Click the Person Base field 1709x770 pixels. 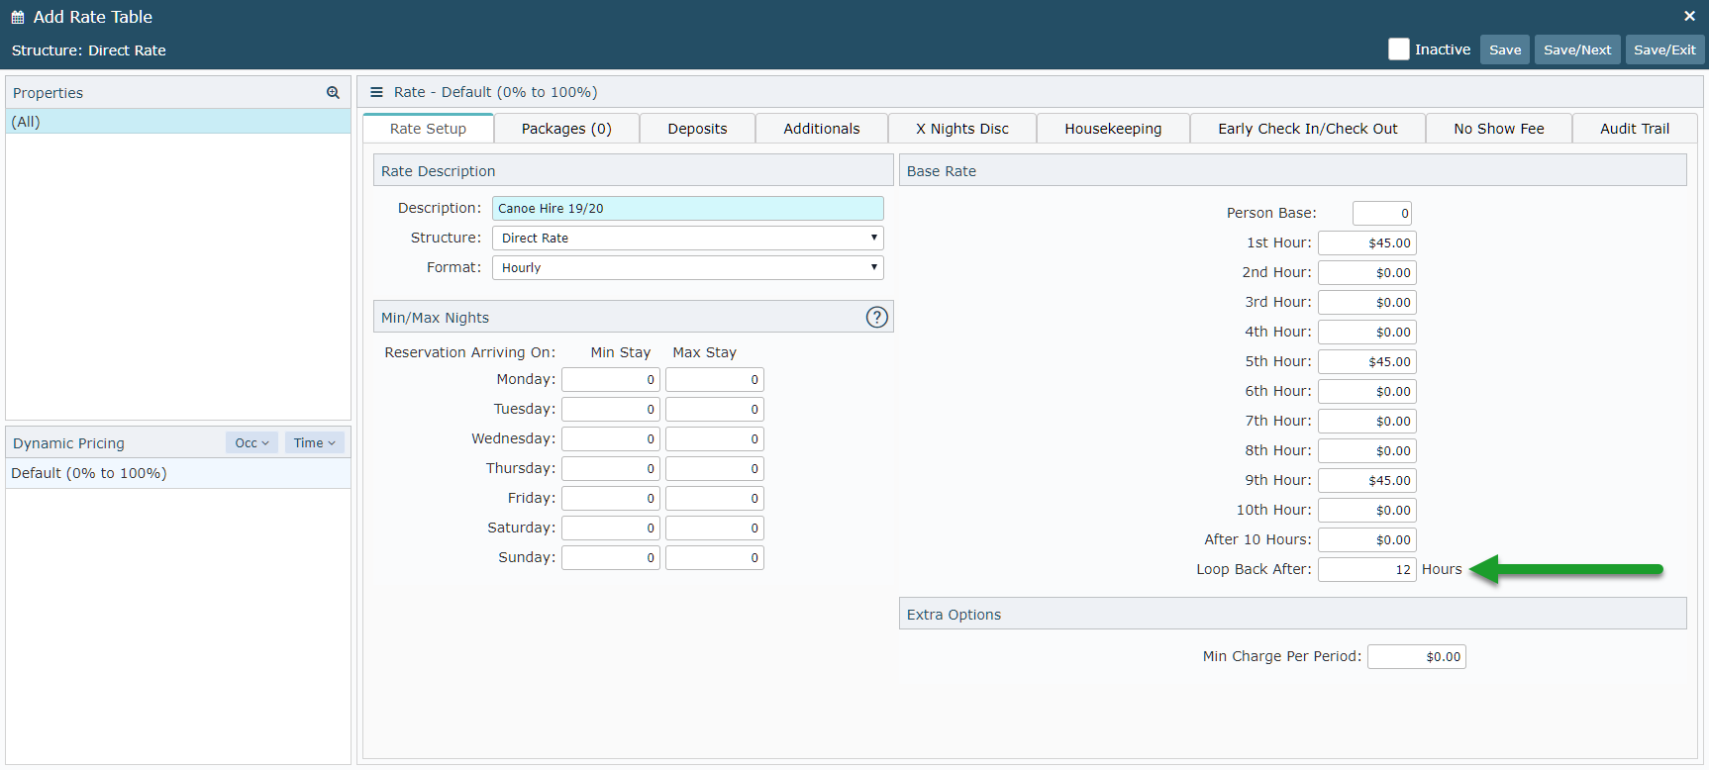pyautogui.click(x=1382, y=214)
